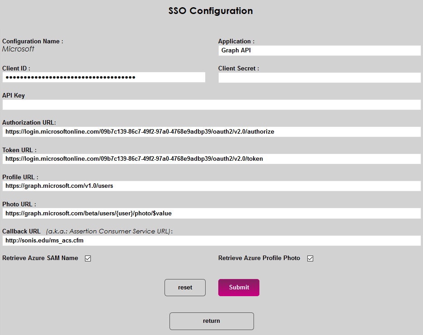Focus the Token URL input
The image size is (423, 335).
tap(211, 159)
